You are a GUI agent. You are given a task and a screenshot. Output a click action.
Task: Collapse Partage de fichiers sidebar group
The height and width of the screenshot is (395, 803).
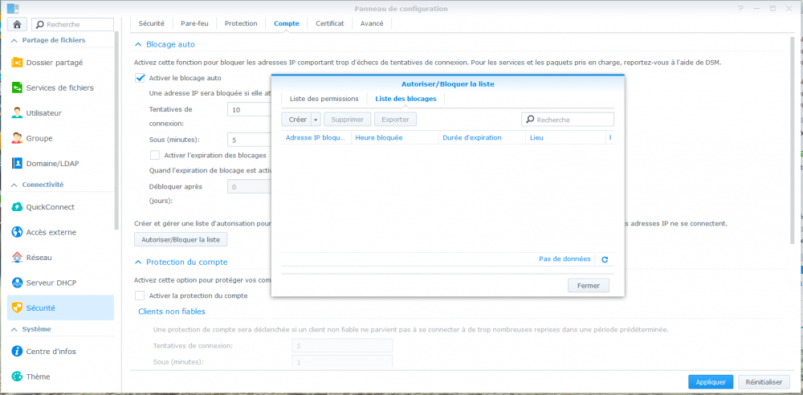point(14,40)
